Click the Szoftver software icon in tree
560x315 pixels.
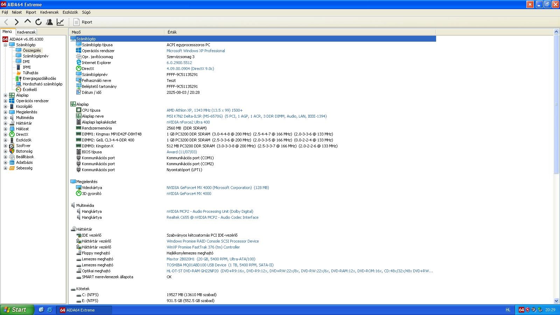[x=12, y=146]
